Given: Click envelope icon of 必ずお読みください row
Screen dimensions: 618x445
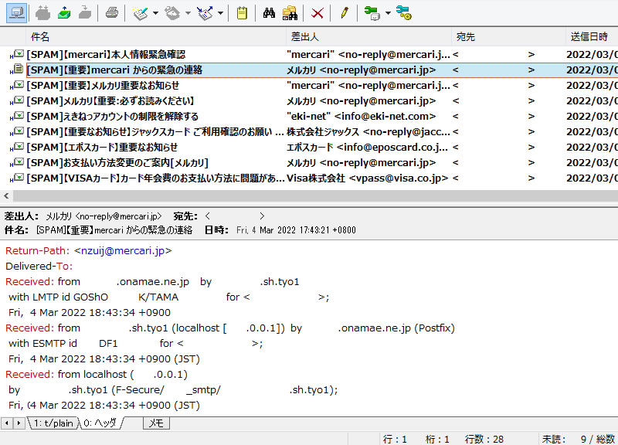Looking at the screenshot, I should (x=19, y=100).
